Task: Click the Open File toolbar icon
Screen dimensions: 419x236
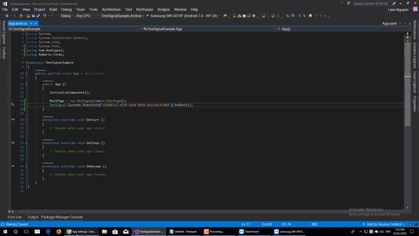Action: [28, 16]
